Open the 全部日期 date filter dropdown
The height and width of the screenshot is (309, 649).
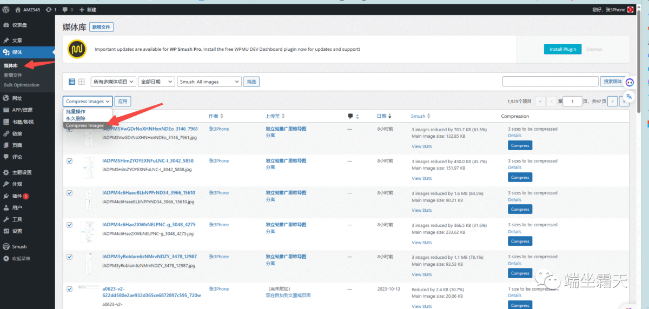156,82
